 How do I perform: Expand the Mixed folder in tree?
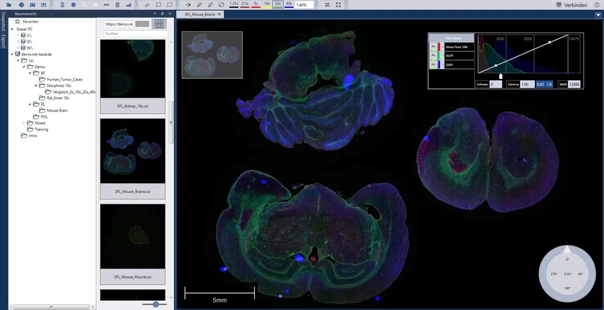pos(24,123)
